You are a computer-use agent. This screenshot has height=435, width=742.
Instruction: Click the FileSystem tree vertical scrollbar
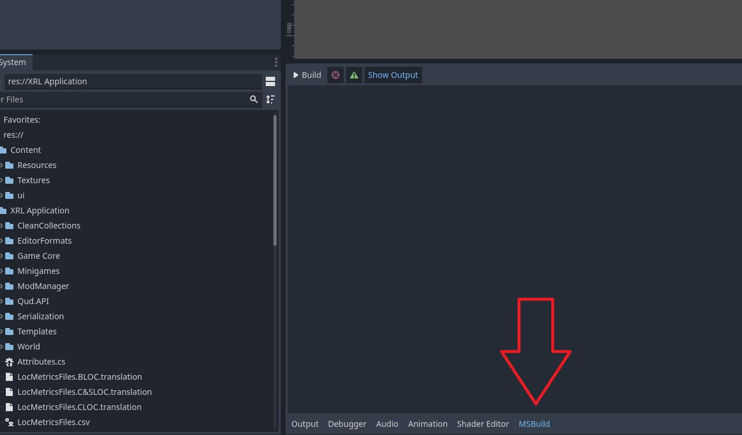point(275,180)
